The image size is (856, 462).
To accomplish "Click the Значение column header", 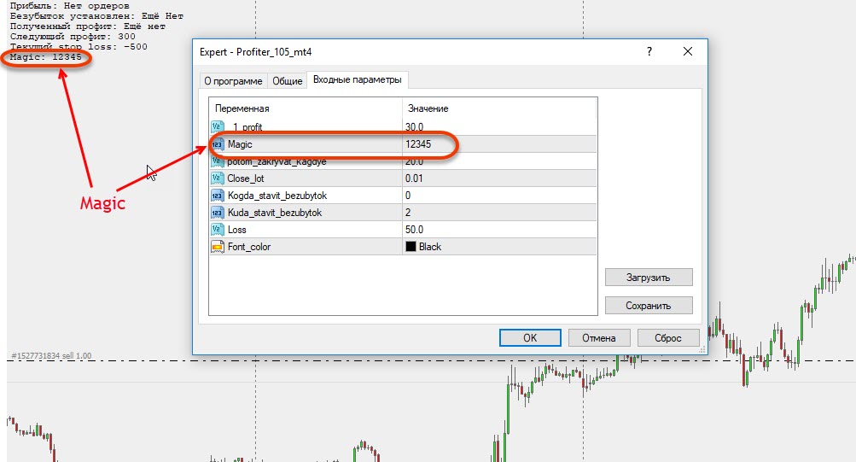I will coord(428,108).
